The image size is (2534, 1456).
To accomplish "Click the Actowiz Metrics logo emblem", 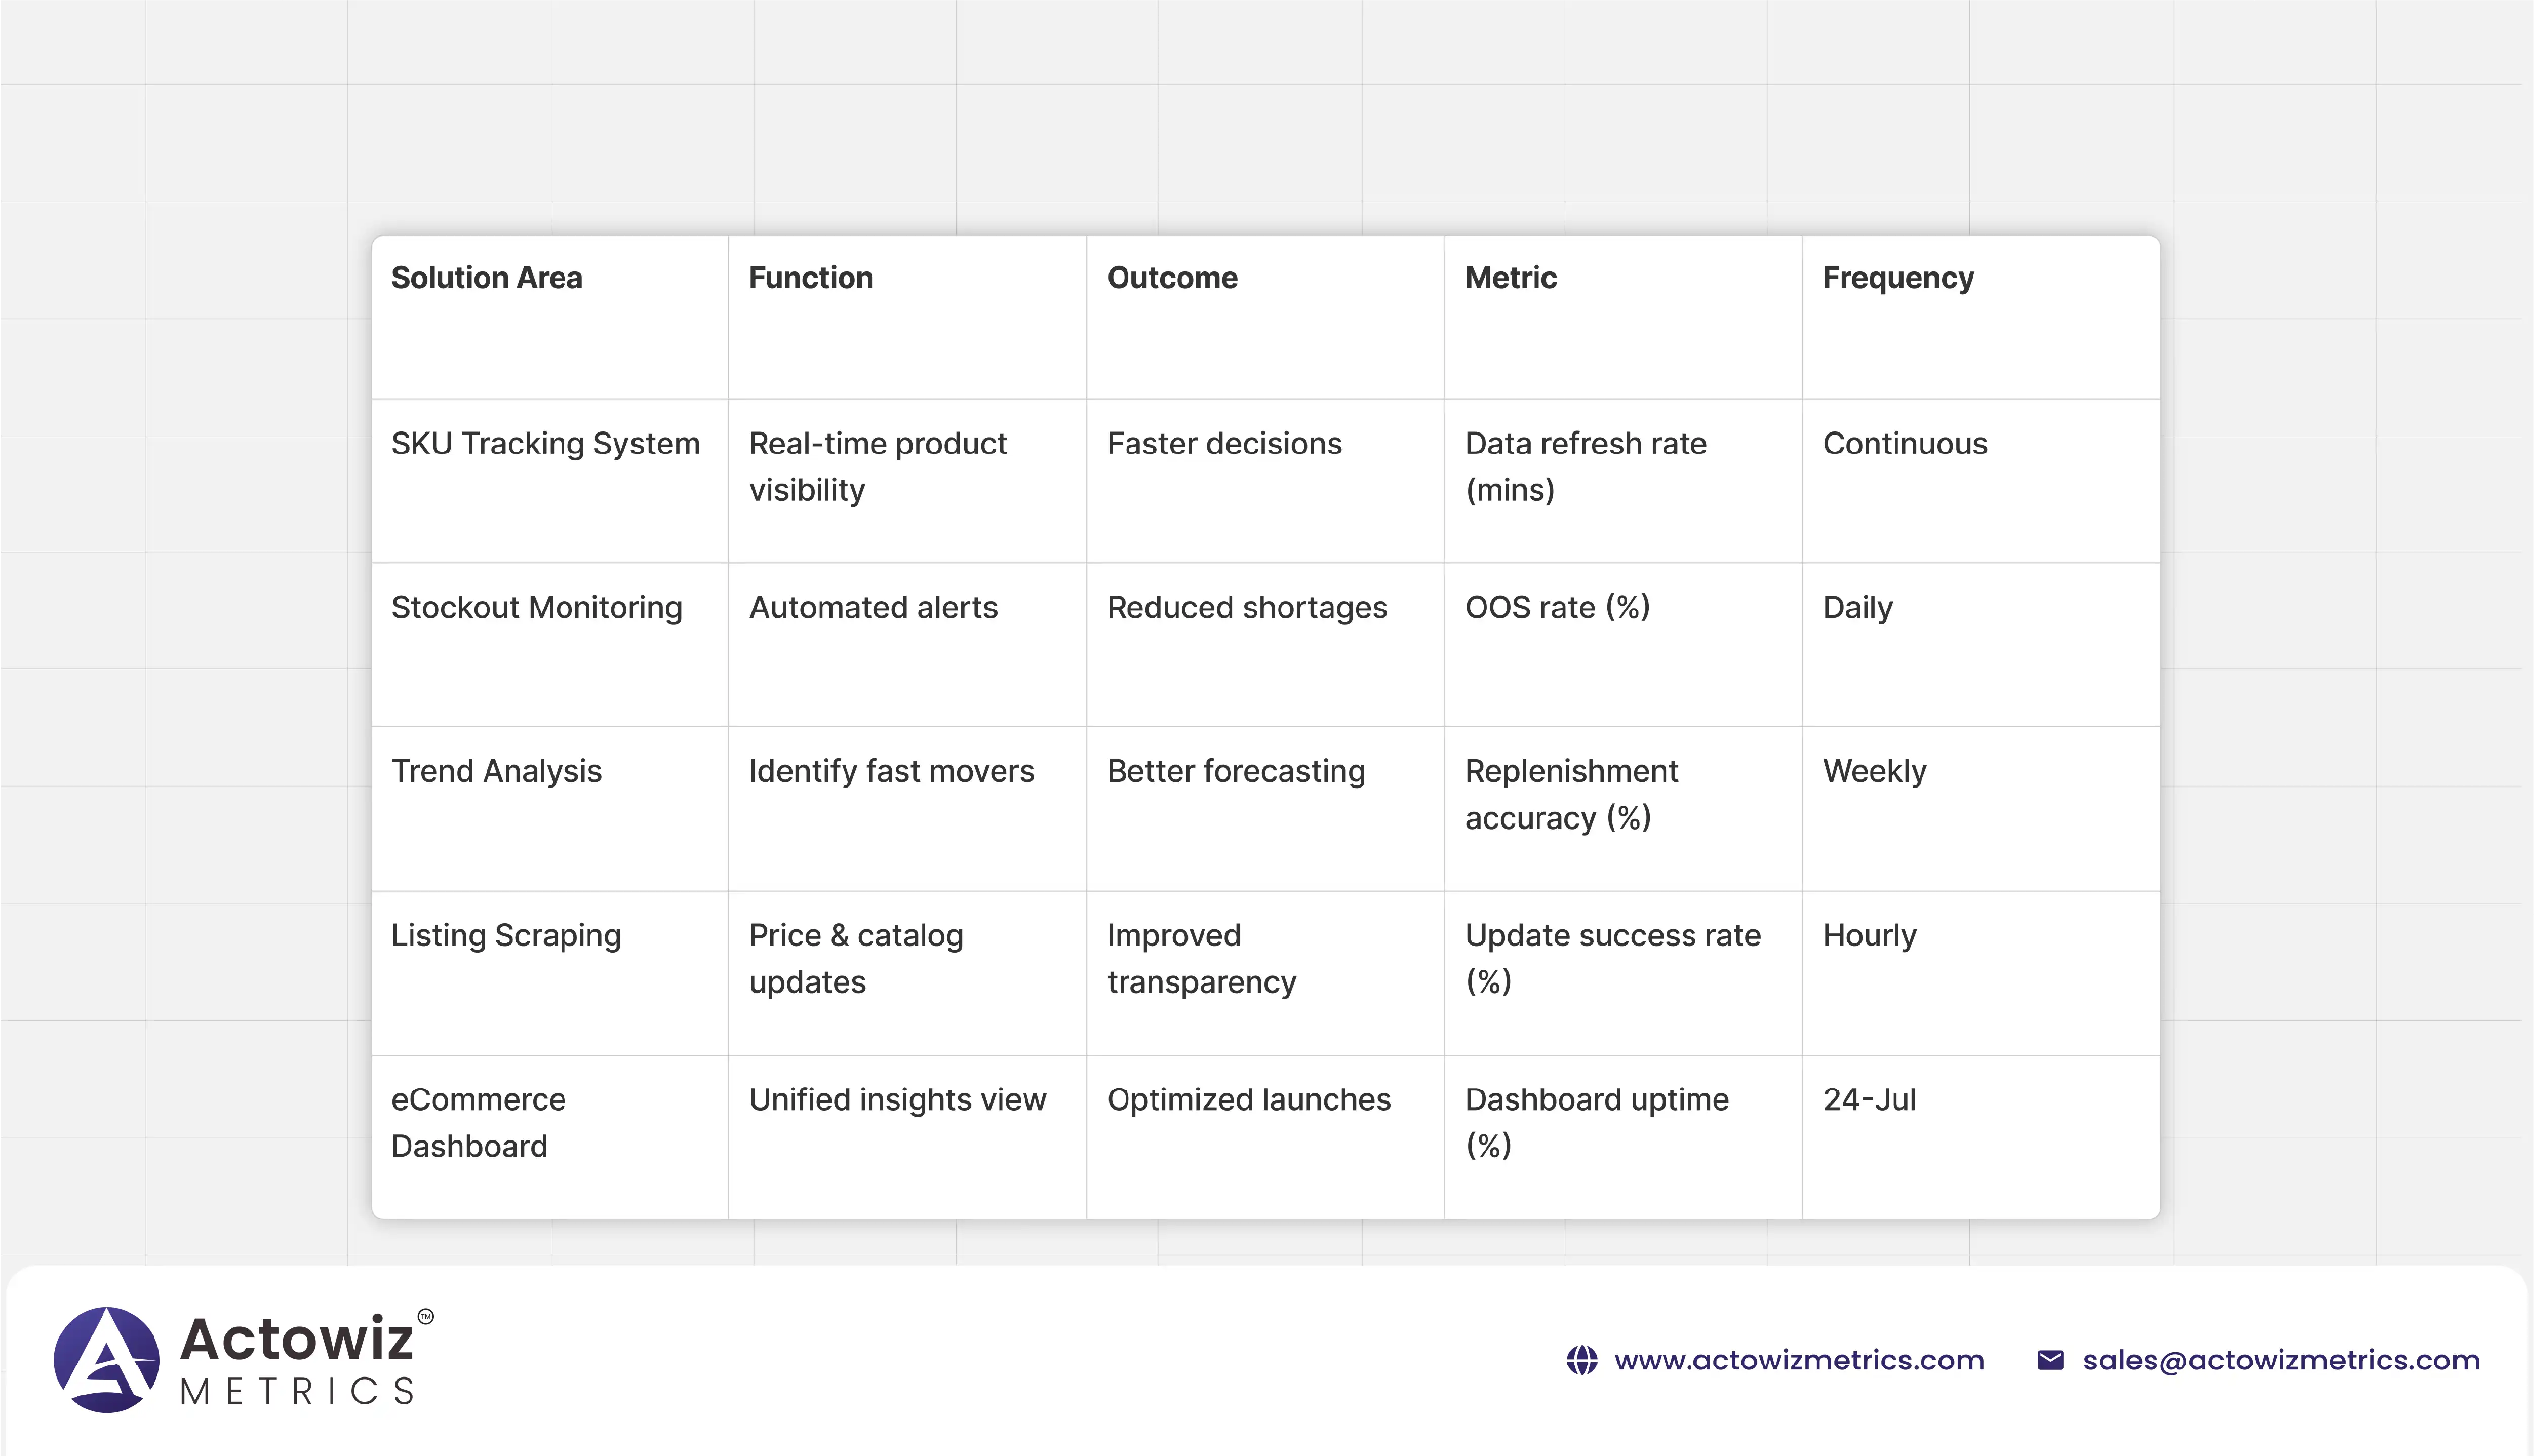I will [x=106, y=1359].
